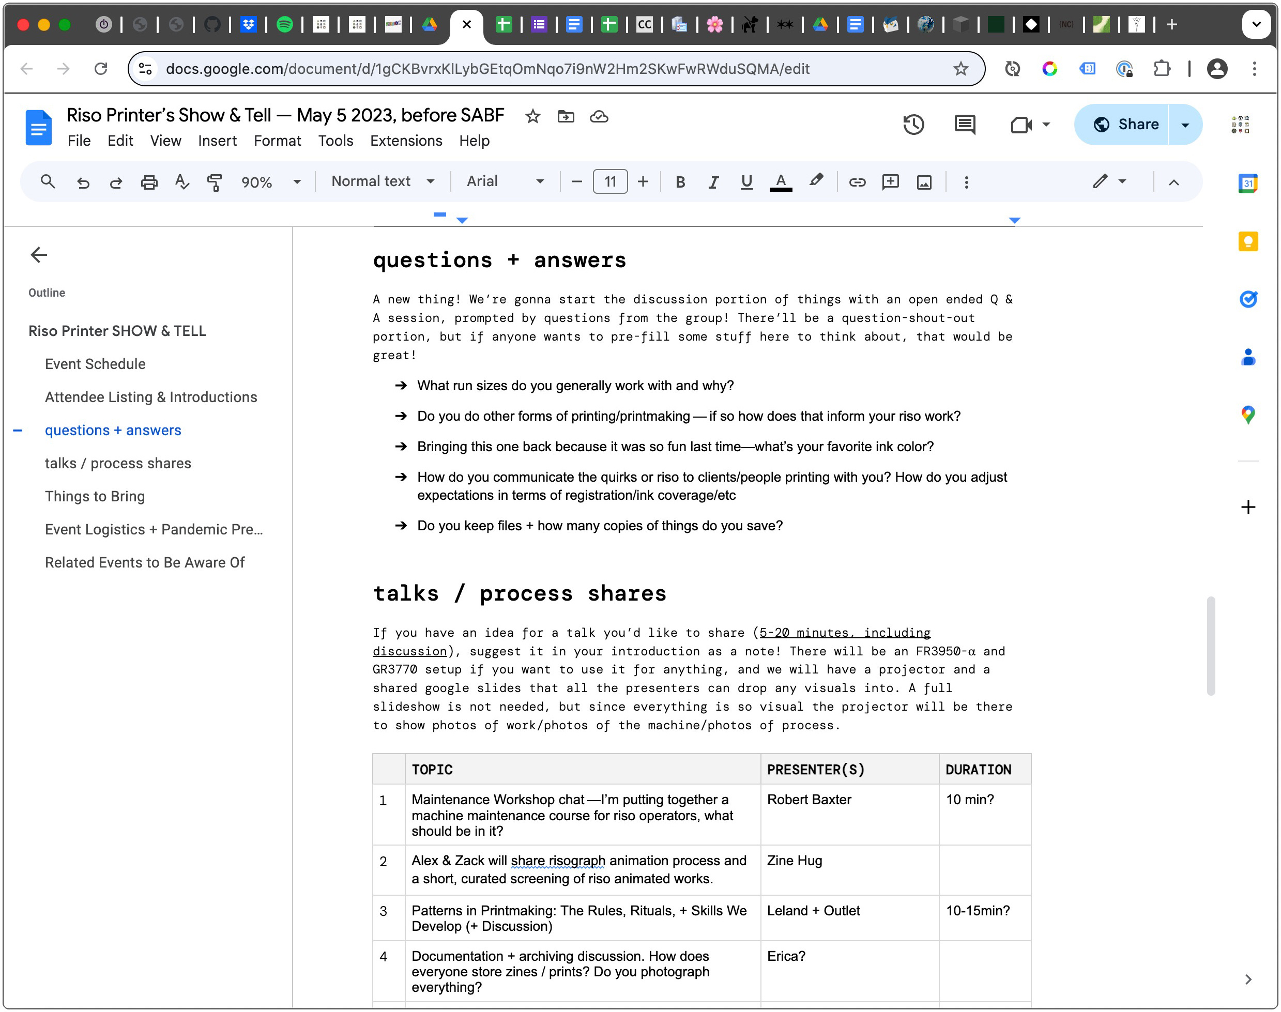Click the font size input field
The image size is (1281, 1012).
[x=609, y=182]
